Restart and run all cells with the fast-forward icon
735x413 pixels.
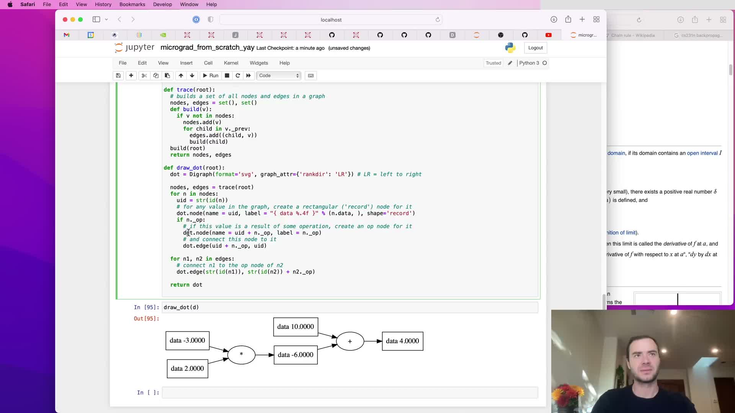click(x=248, y=75)
